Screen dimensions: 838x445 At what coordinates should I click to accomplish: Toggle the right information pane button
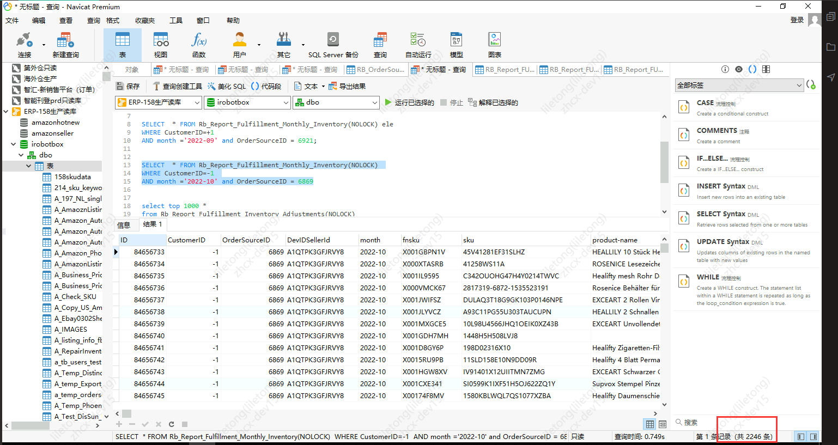pos(813,437)
